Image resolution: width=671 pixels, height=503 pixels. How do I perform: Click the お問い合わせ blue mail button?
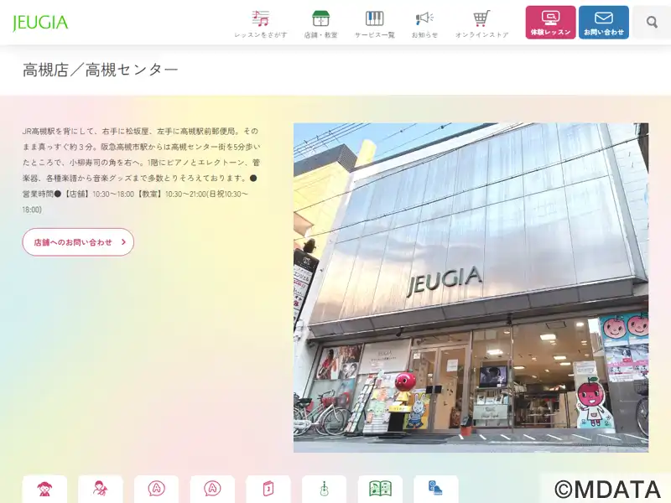603,23
